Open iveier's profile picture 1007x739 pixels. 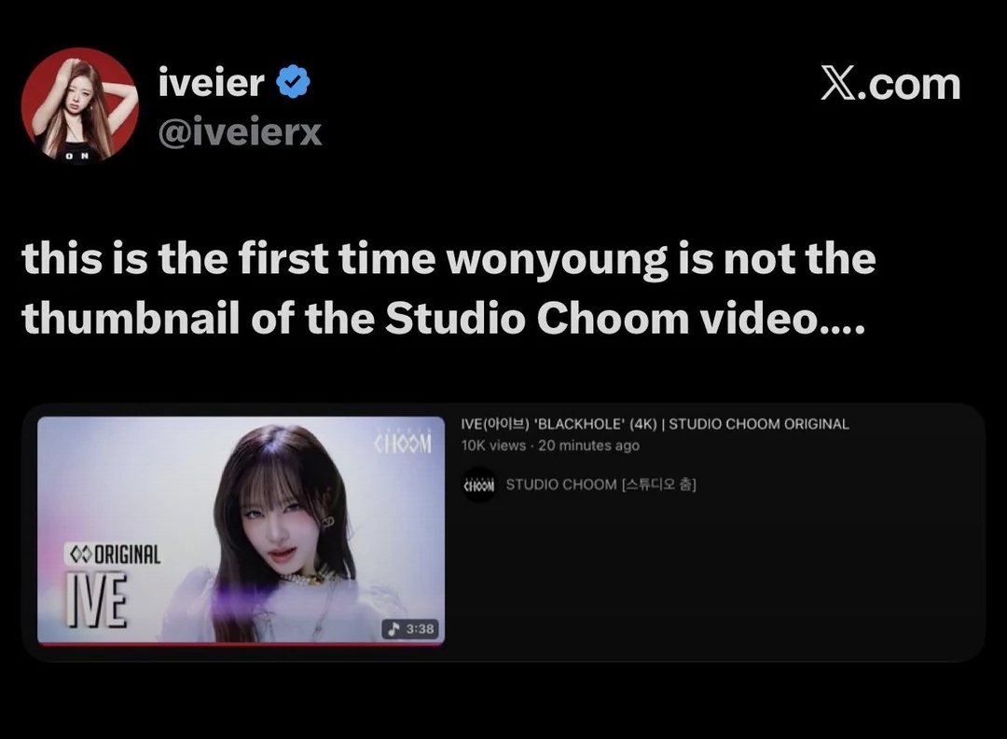click(79, 105)
